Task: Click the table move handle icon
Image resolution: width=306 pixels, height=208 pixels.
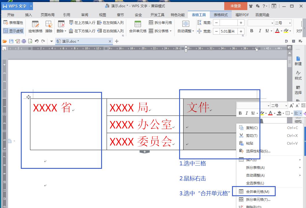Action: (29, 97)
